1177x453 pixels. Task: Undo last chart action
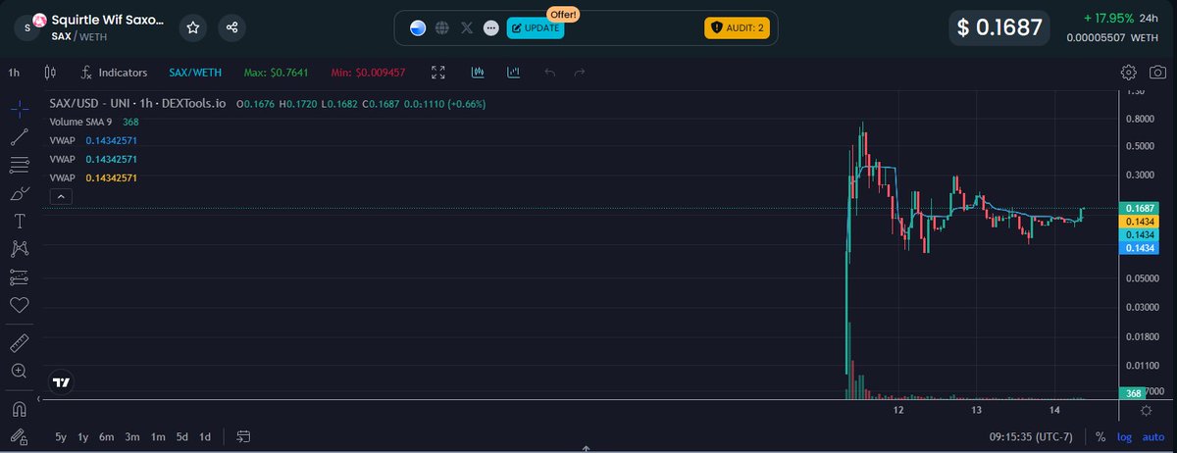(549, 73)
